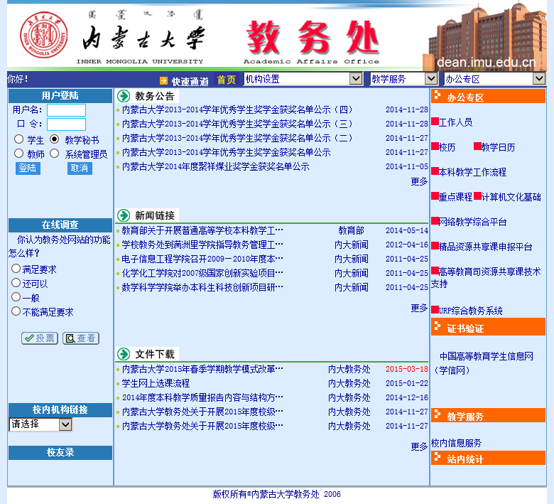
Task: Click the white arrow icon in 站内统计 header
Action: pos(438,456)
